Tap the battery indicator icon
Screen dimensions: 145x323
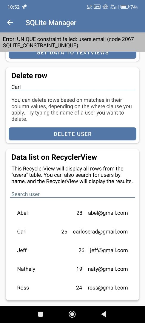[x=125, y=7]
